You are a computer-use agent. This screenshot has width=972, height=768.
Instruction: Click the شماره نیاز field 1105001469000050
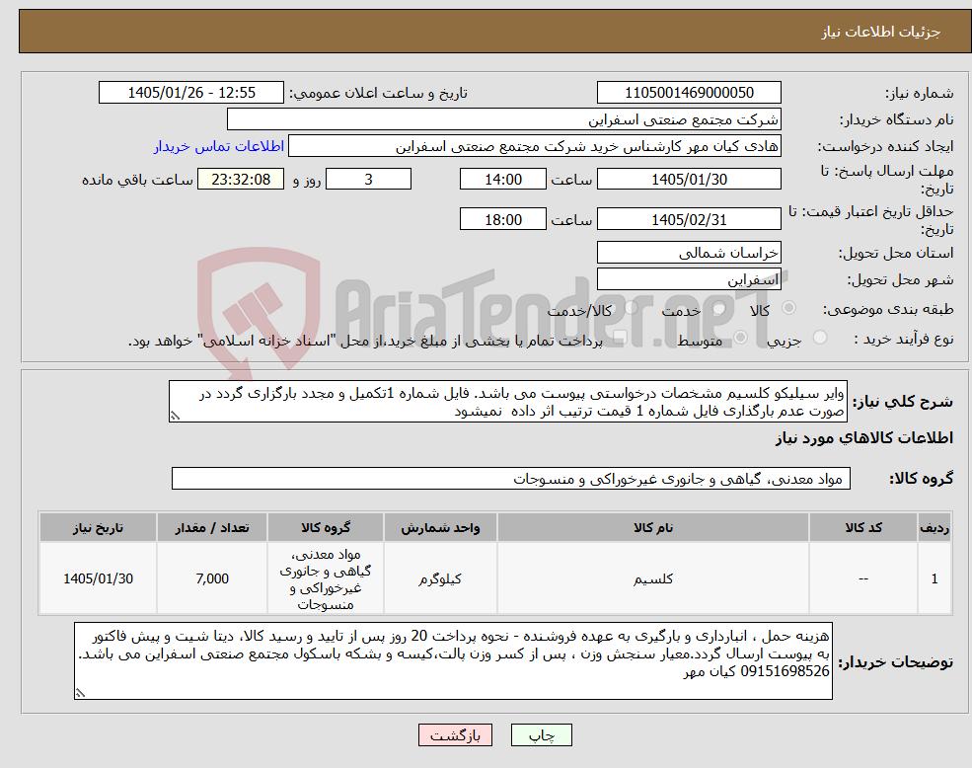pos(689,93)
